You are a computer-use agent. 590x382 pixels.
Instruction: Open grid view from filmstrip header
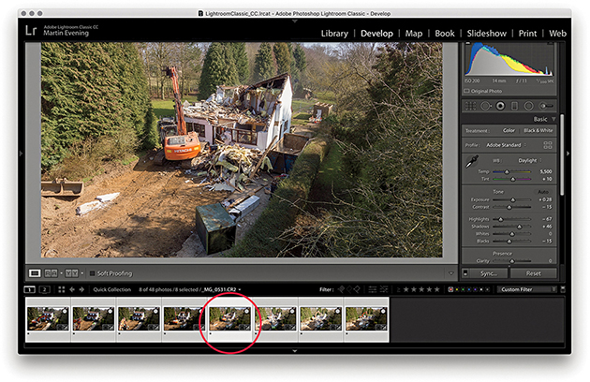[x=62, y=290]
